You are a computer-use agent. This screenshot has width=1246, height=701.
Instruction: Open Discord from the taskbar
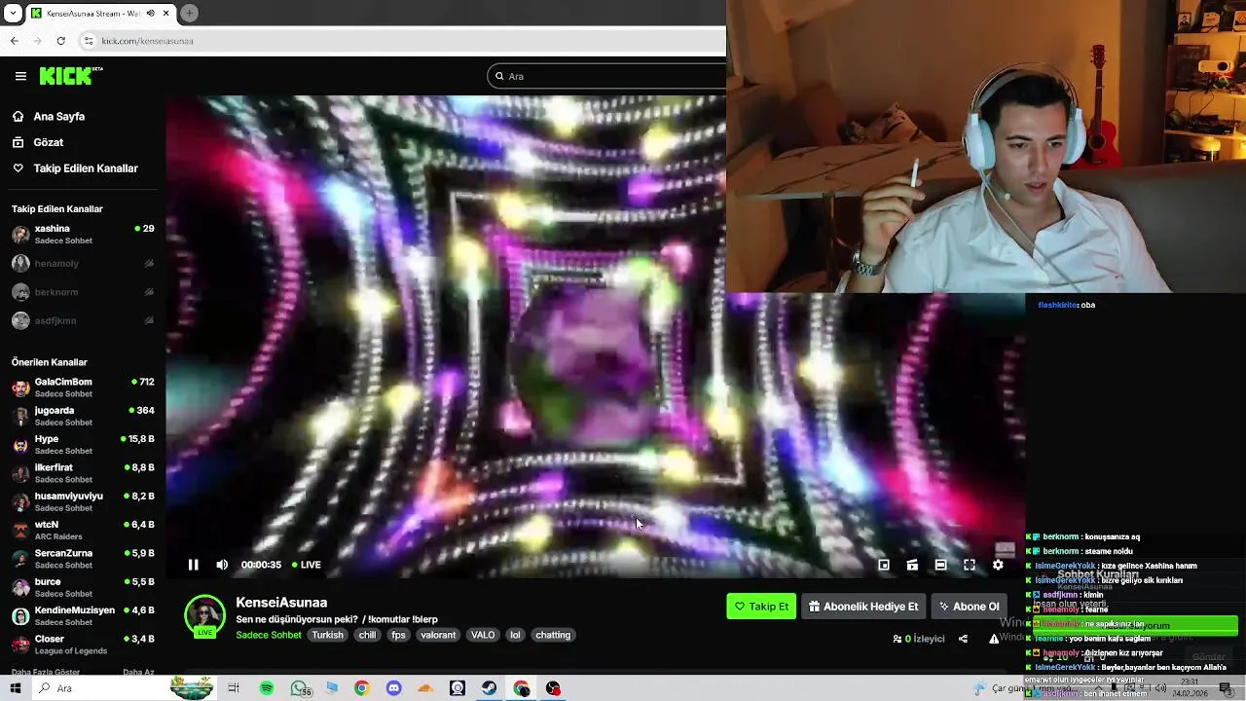coord(393,688)
